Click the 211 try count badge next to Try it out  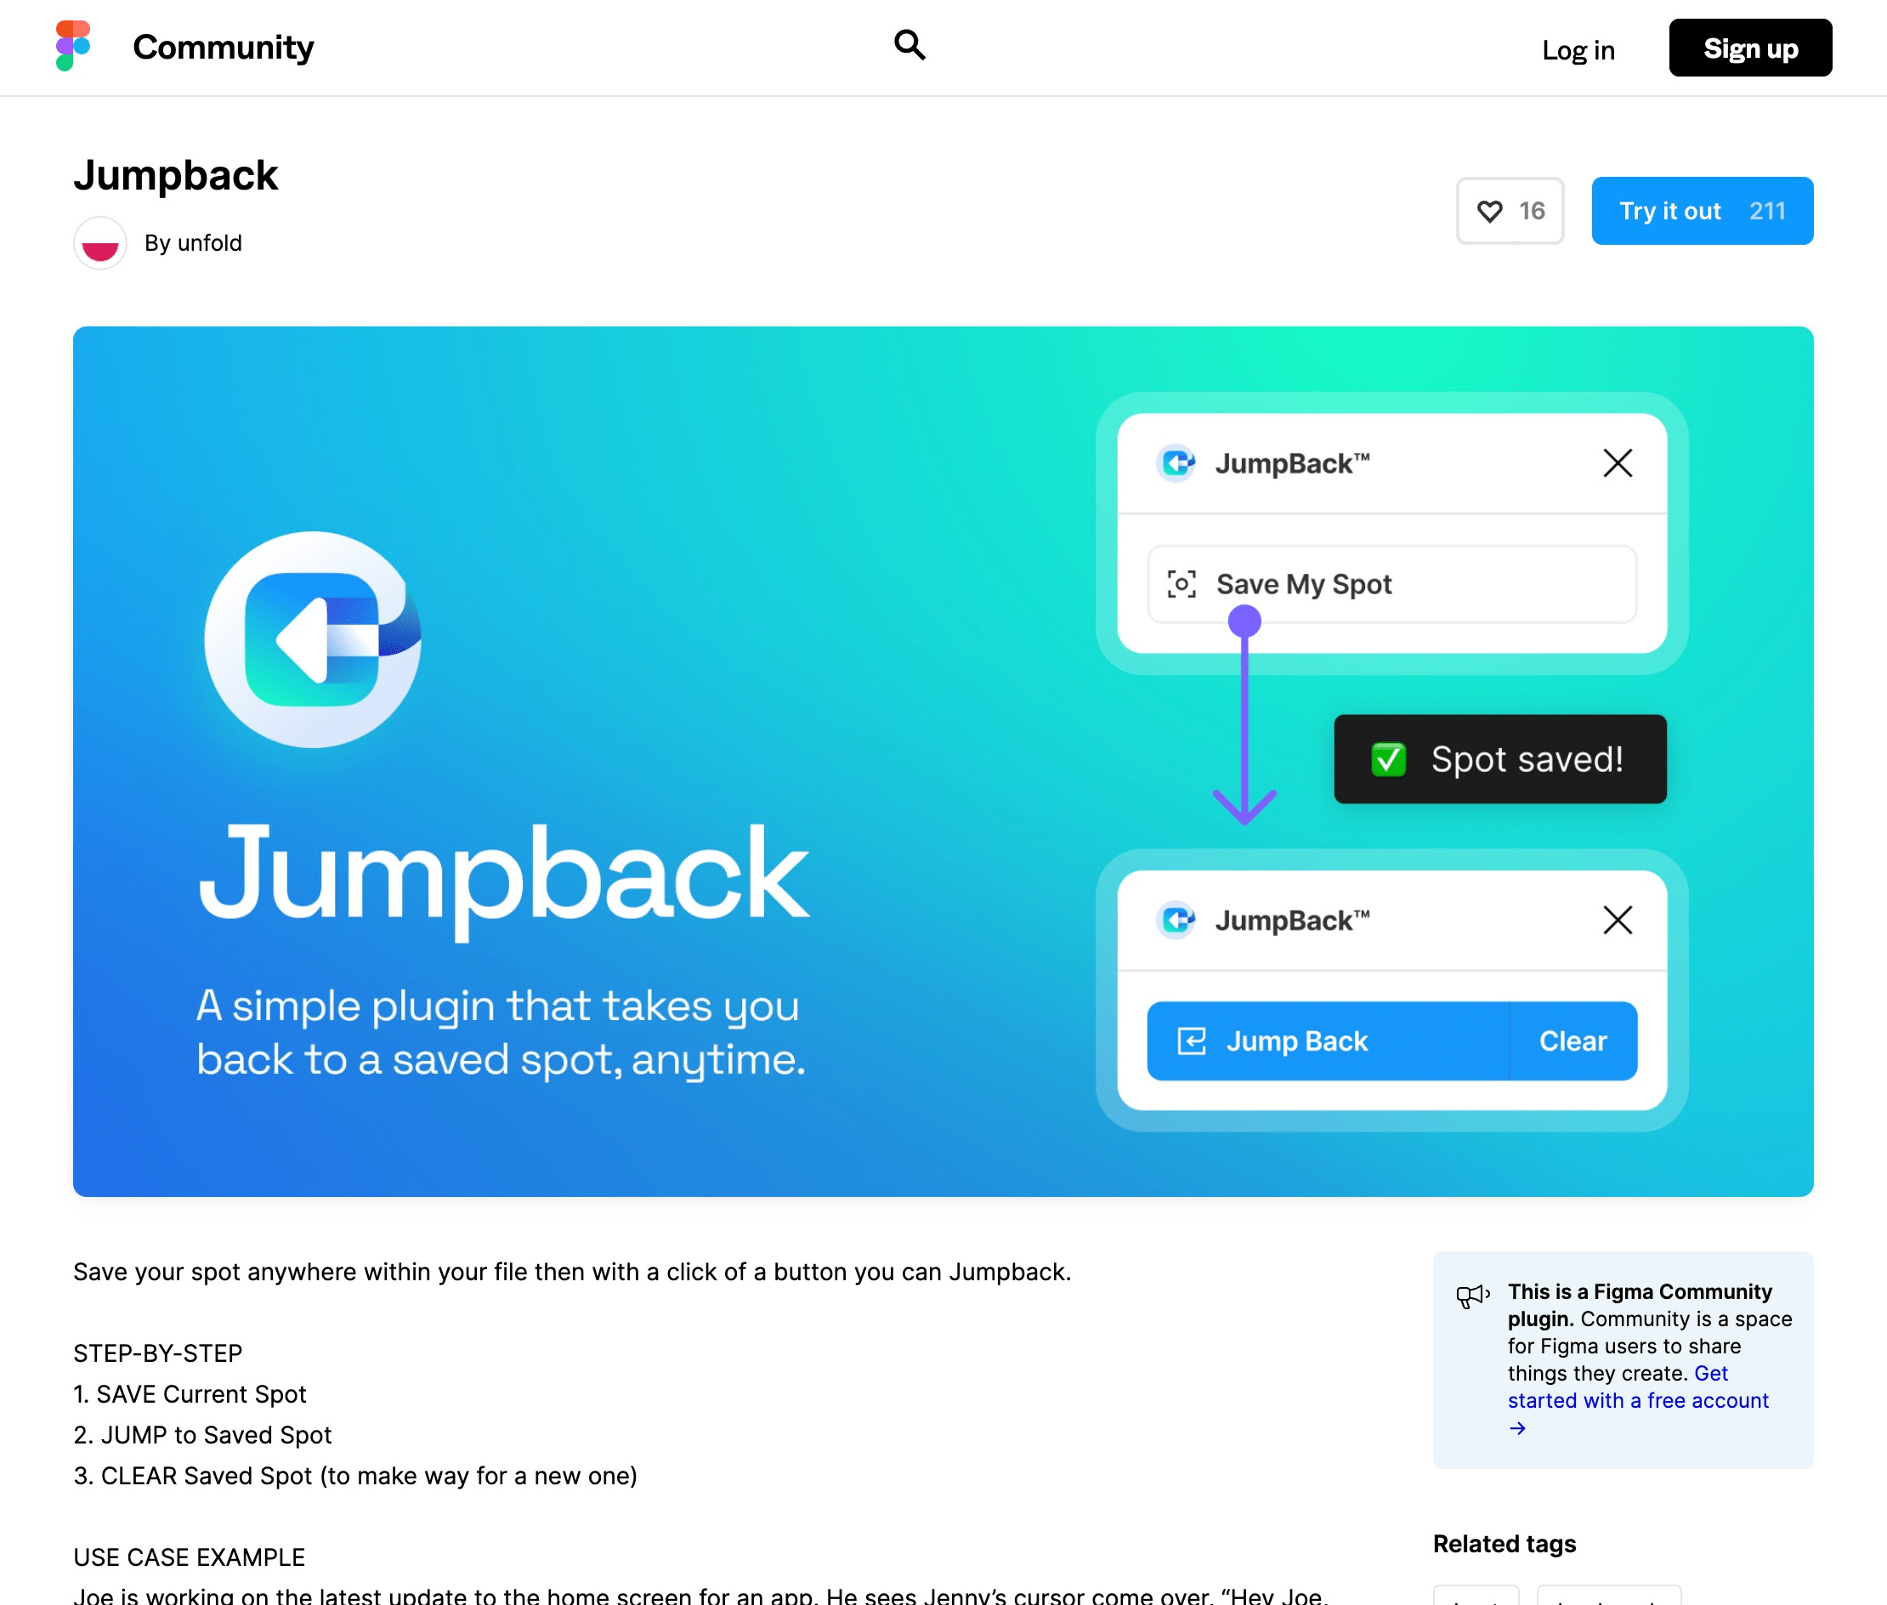point(1766,210)
